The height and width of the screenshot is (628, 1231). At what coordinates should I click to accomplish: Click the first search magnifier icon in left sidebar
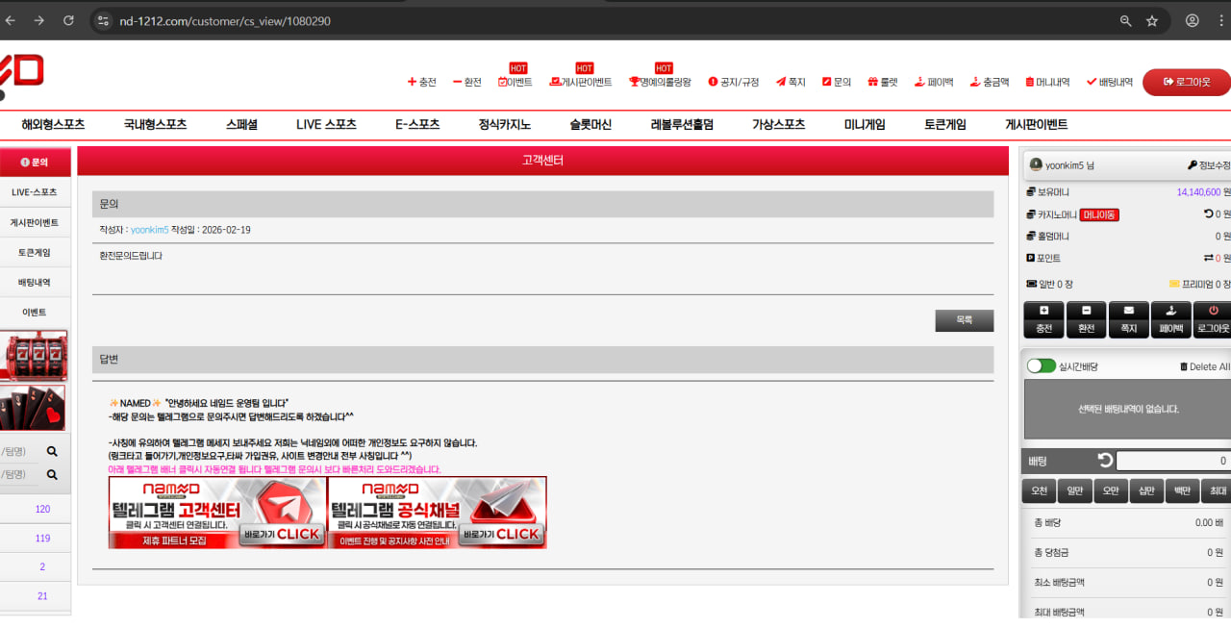[x=52, y=451]
